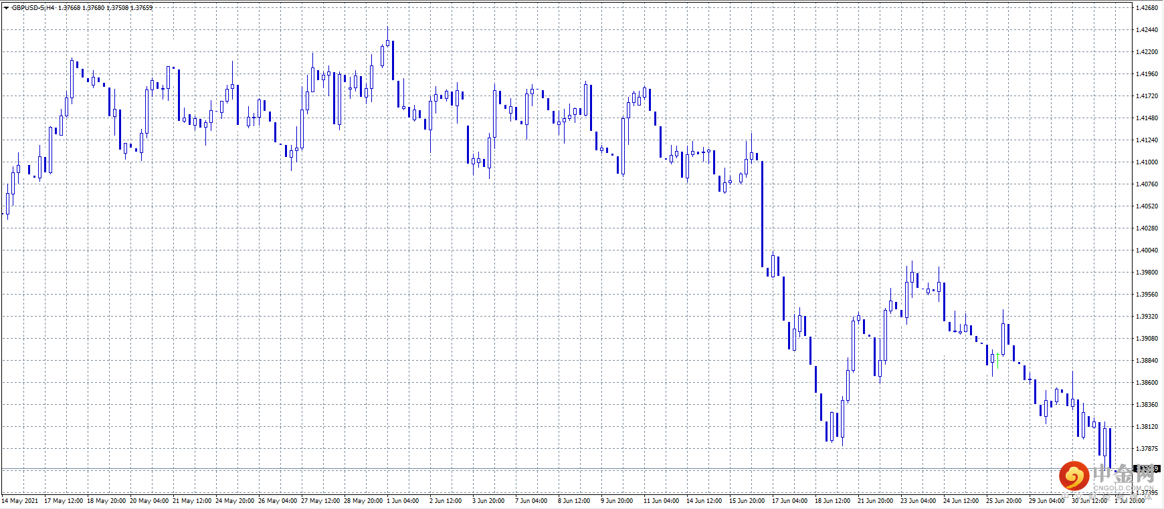Select price level 1.40280 on the axis

[x=1147, y=228]
